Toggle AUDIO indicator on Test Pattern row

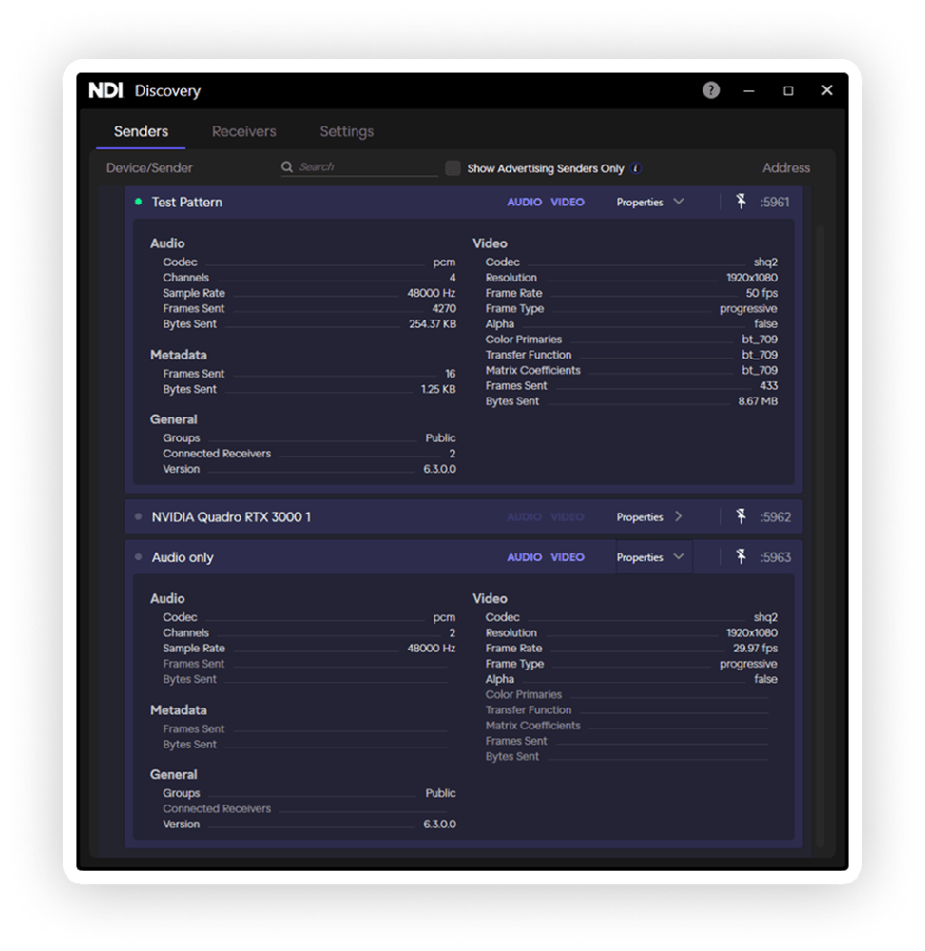[x=524, y=203]
